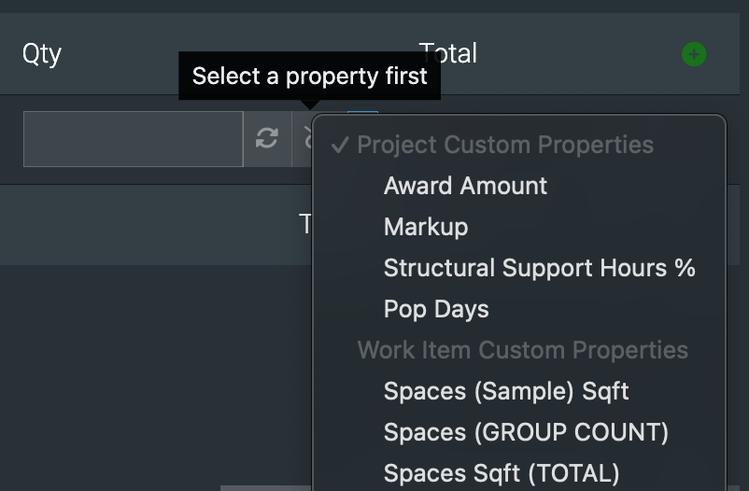
Task: Click the green plus add icon
Action: click(694, 54)
